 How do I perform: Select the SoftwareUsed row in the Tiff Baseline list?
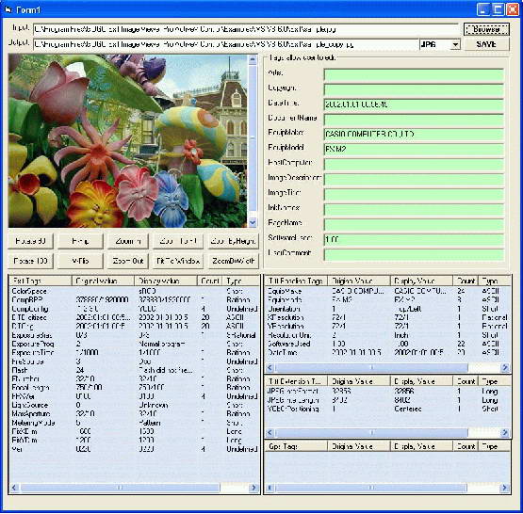click(x=387, y=344)
